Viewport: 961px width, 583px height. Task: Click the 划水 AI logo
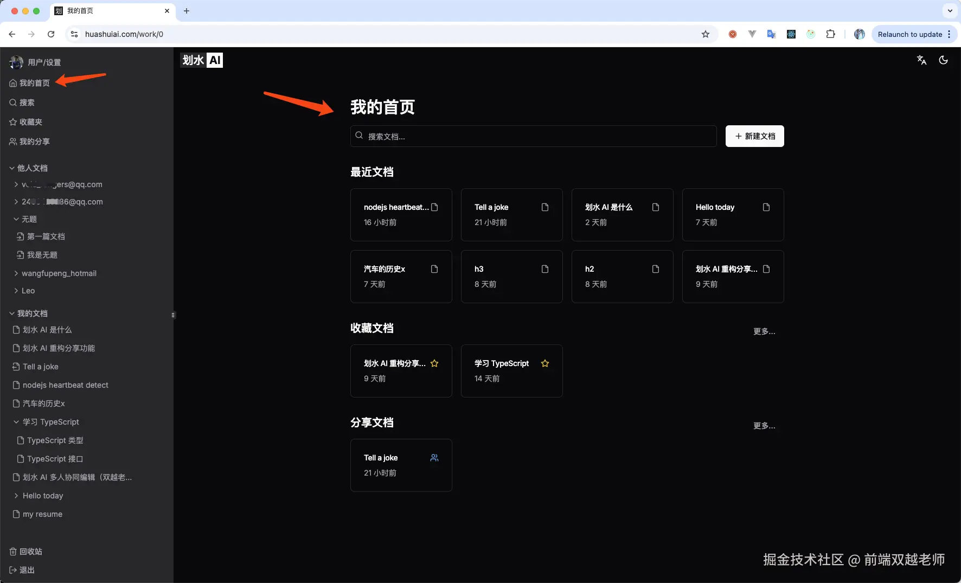pos(201,60)
